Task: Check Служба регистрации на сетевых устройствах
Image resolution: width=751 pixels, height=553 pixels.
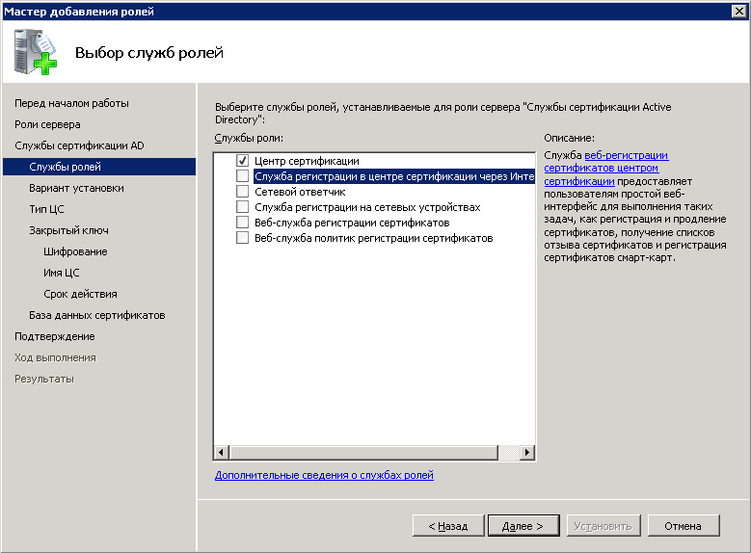Action: coord(243,207)
